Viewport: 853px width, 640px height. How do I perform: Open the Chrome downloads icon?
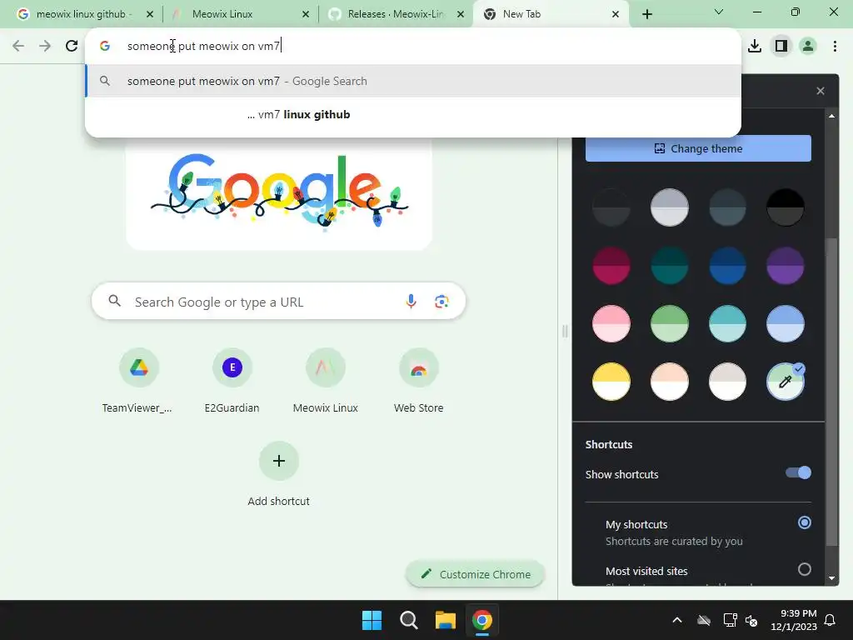click(x=755, y=46)
